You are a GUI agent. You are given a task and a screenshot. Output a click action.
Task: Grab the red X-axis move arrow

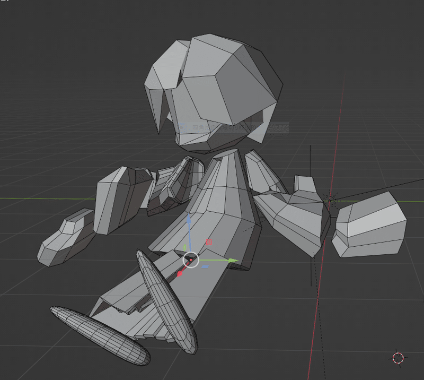(180, 274)
